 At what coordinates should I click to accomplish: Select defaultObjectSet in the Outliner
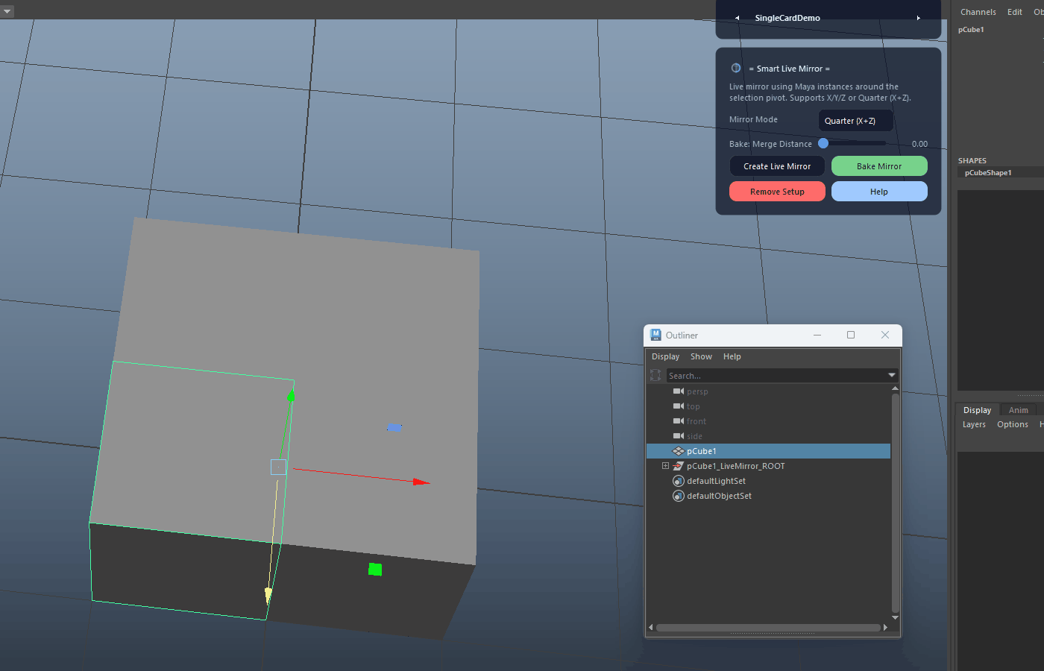click(x=719, y=496)
